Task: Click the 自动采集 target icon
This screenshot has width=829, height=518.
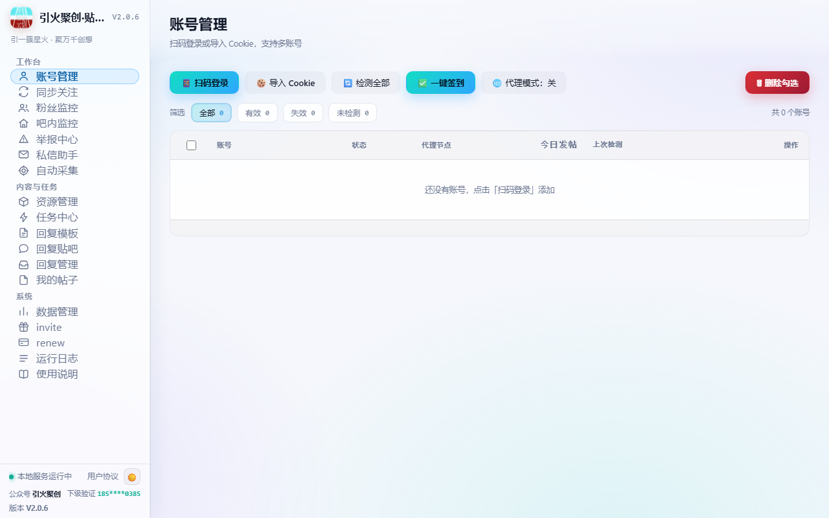Action: point(24,170)
